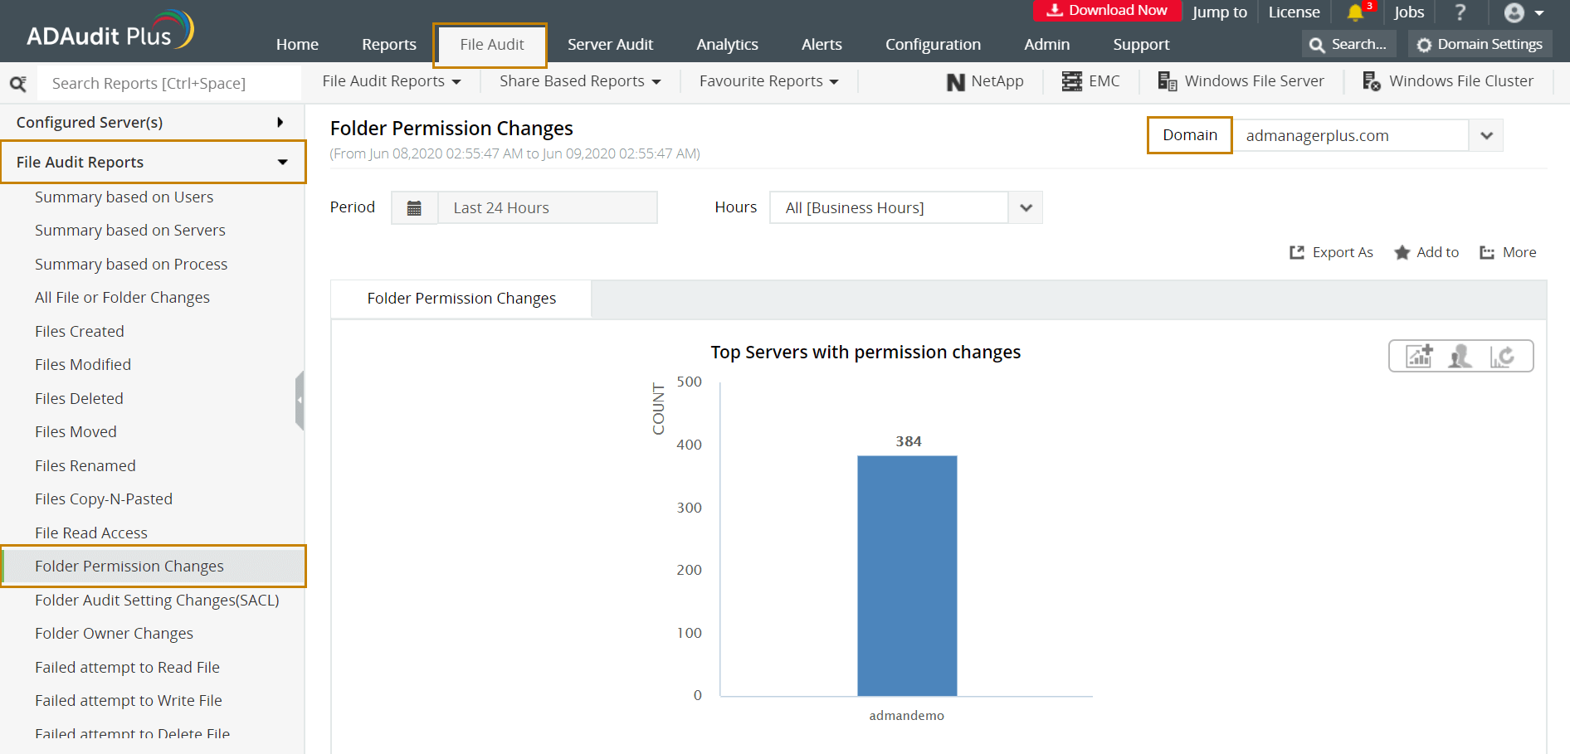
Task: Open the Period calendar picker
Action: [x=414, y=207]
